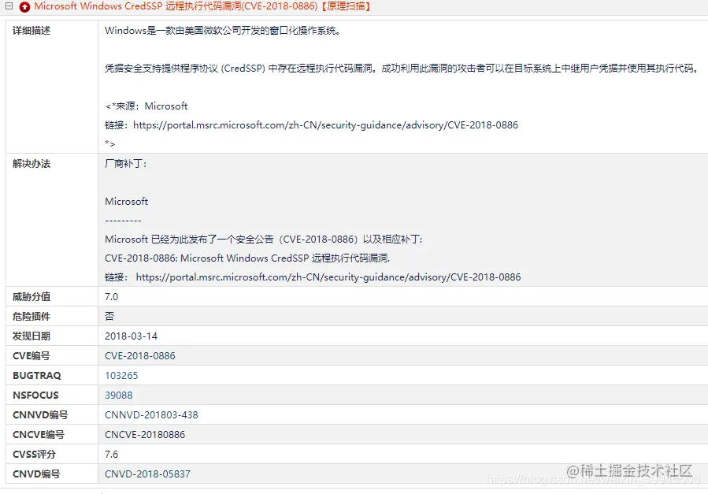Select the 威胁分值 label
This screenshot has width=708, height=494.
pos(32,297)
